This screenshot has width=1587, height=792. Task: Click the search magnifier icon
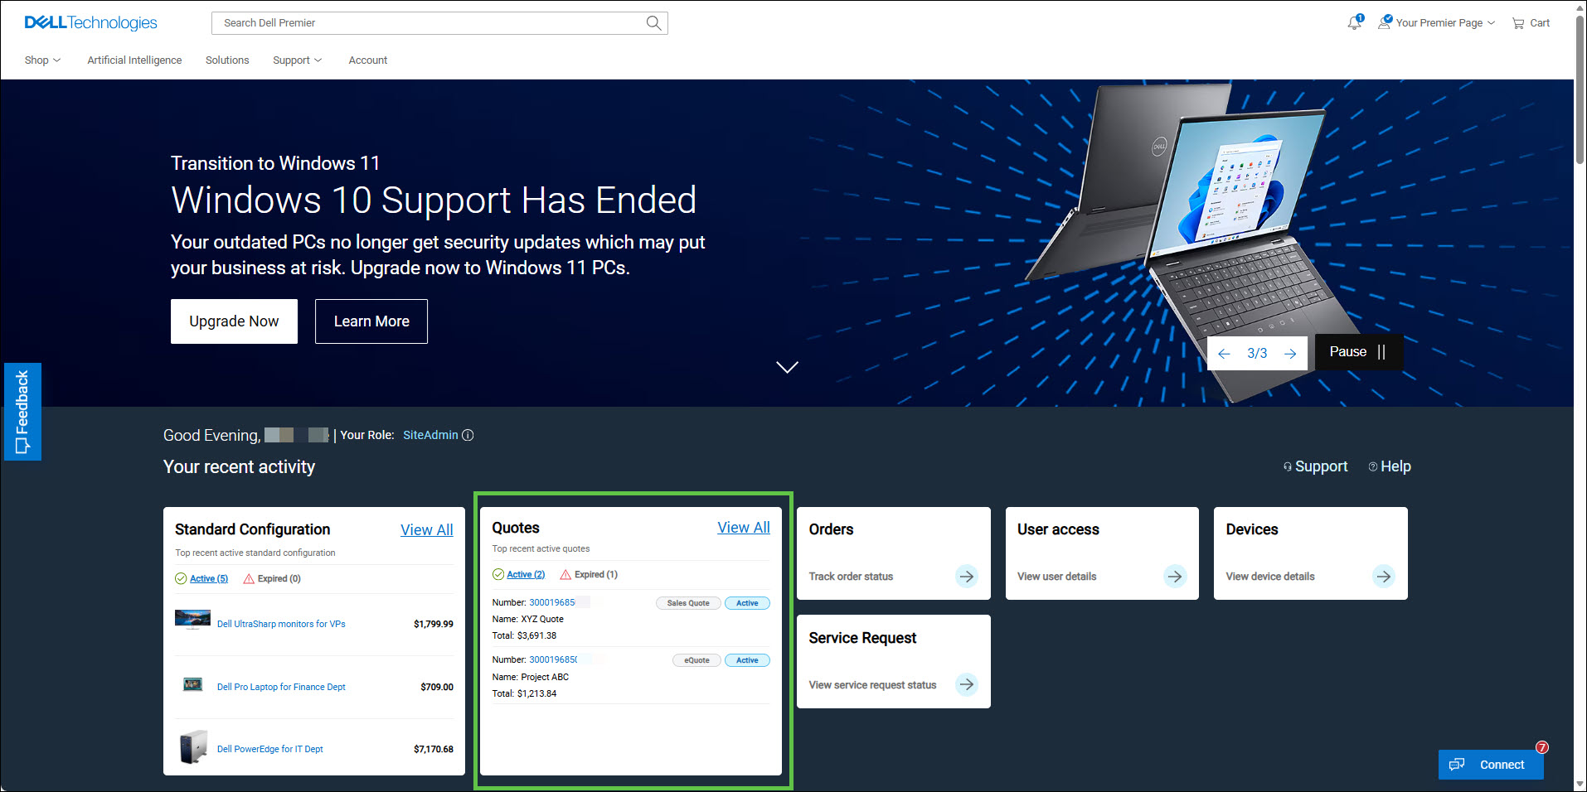[x=653, y=22]
